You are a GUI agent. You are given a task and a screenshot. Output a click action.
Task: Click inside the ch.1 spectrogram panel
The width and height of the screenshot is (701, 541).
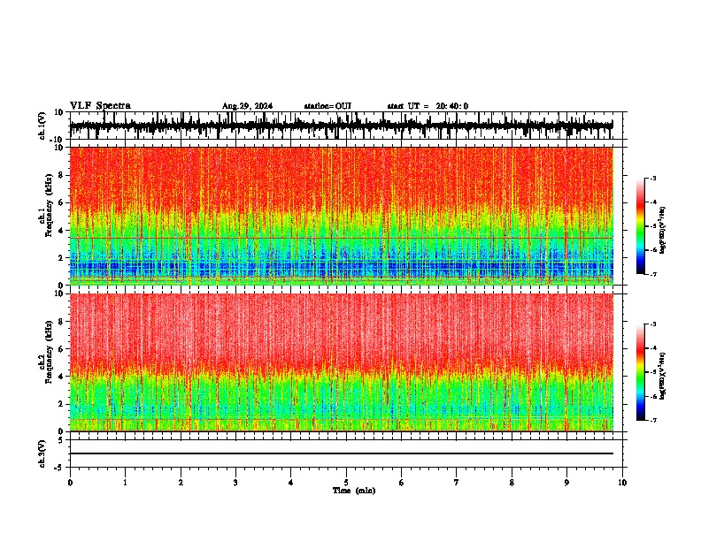point(342,216)
